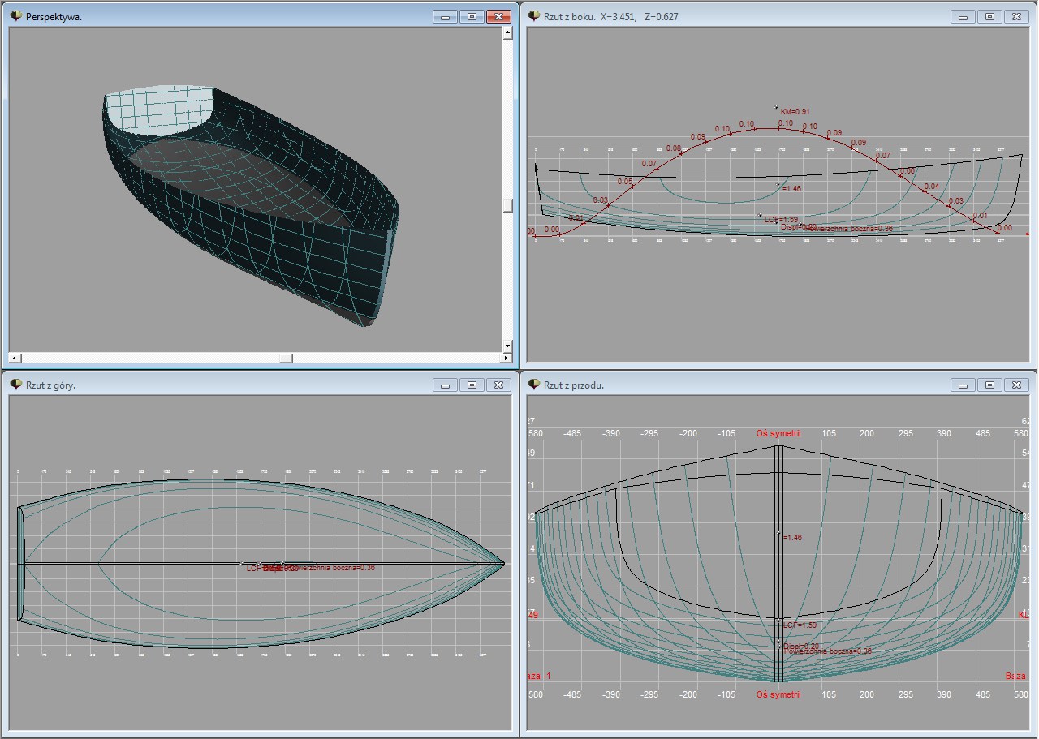Click the Perspektywa vertical scrollbar down arrow
Viewport: 1039px width, 739px height.
[x=507, y=346]
